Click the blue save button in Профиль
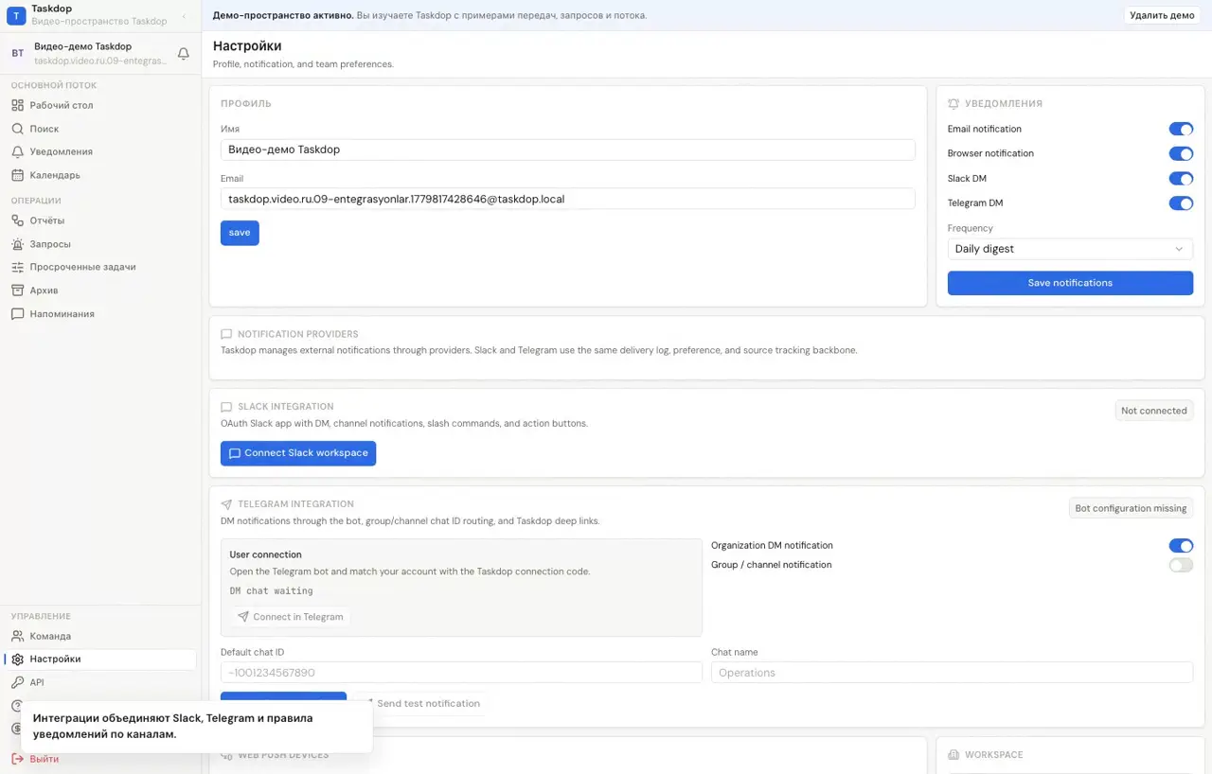 [240, 233]
